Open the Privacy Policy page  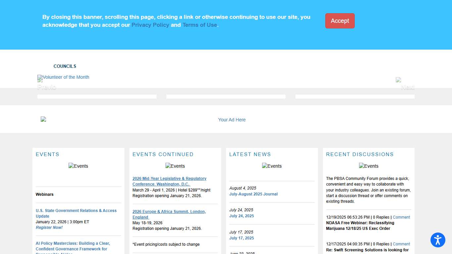[x=150, y=25]
